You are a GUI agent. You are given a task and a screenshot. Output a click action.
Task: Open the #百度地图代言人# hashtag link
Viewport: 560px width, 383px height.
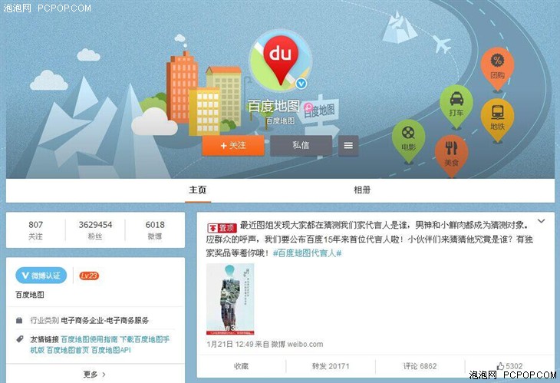tap(307, 253)
